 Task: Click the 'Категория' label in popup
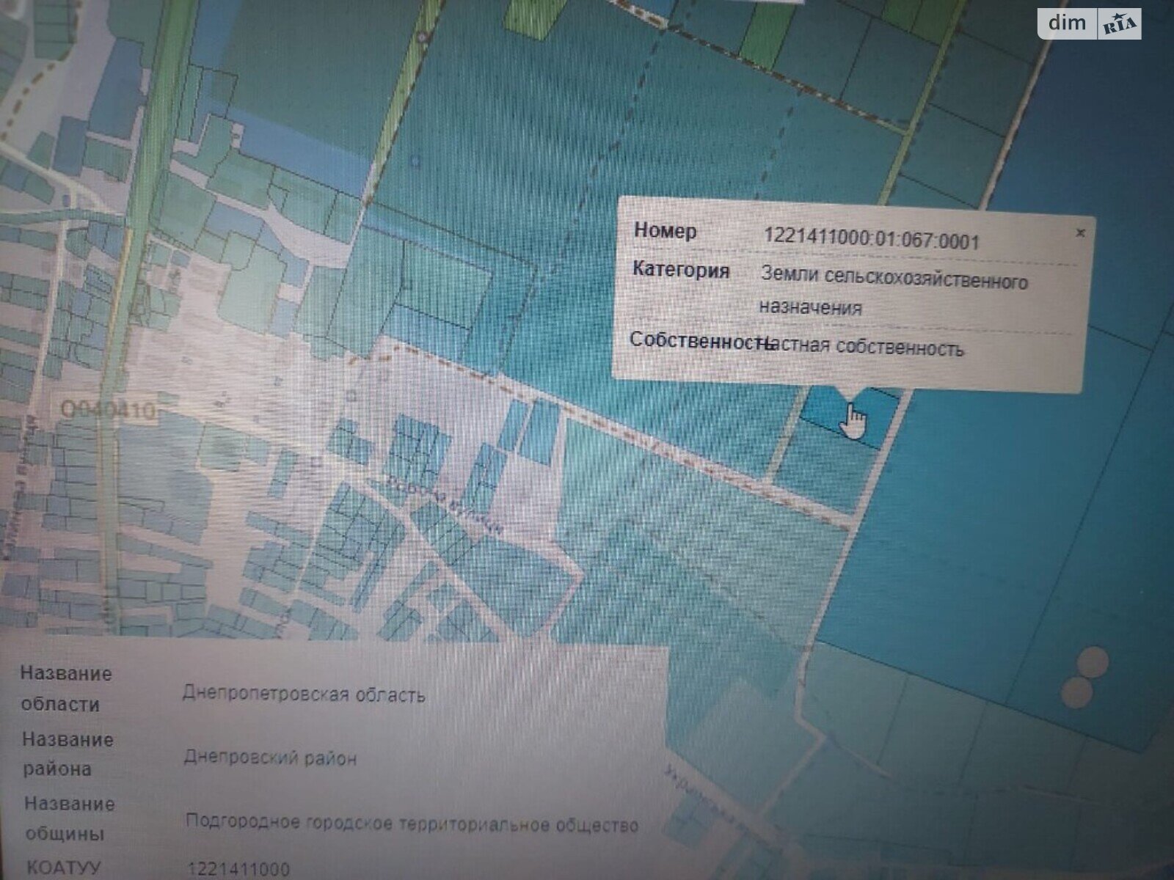point(681,270)
